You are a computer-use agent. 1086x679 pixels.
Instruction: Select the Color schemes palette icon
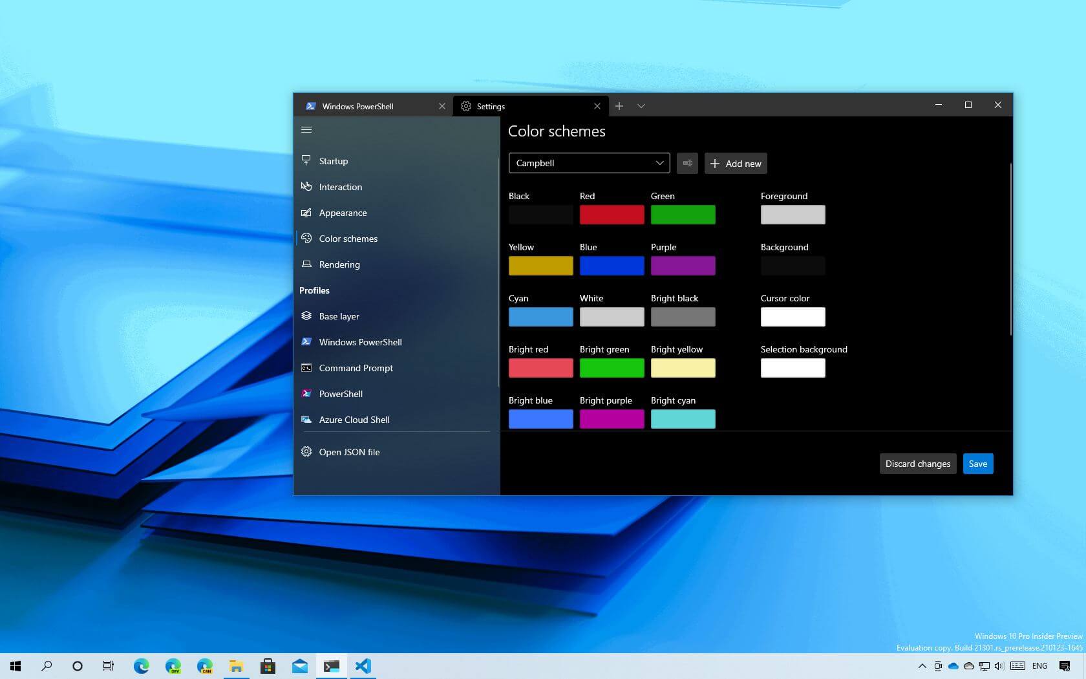[x=306, y=238]
